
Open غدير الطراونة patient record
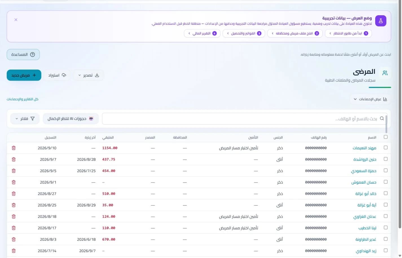click(x=366, y=239)
